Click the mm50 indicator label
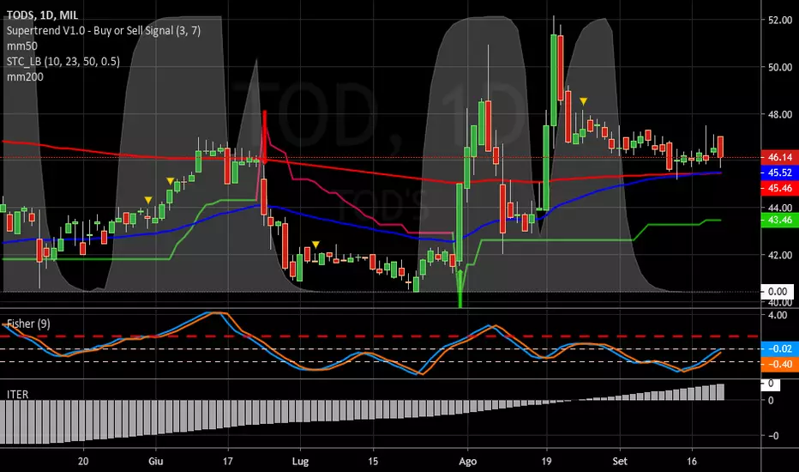Image resolution: width=799 pixels, height=472 pixels. tap(22, 46)
